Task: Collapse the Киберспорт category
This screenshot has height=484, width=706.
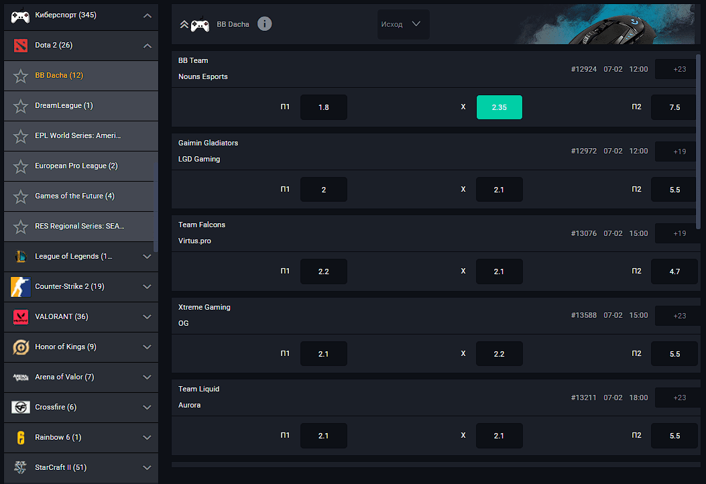Action: coord(148,16)
